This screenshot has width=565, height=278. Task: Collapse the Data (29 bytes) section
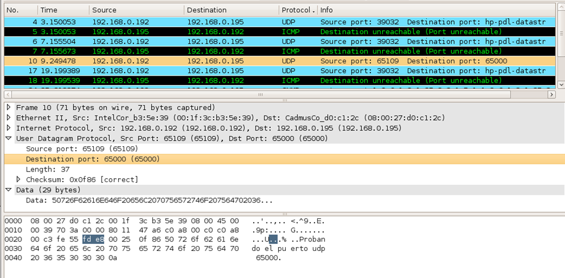pos(9,190)
